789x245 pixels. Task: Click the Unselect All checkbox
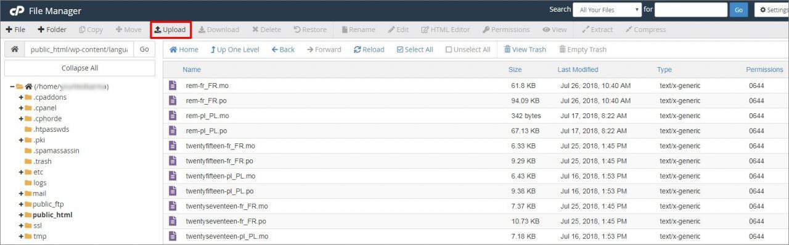(468, 49)
